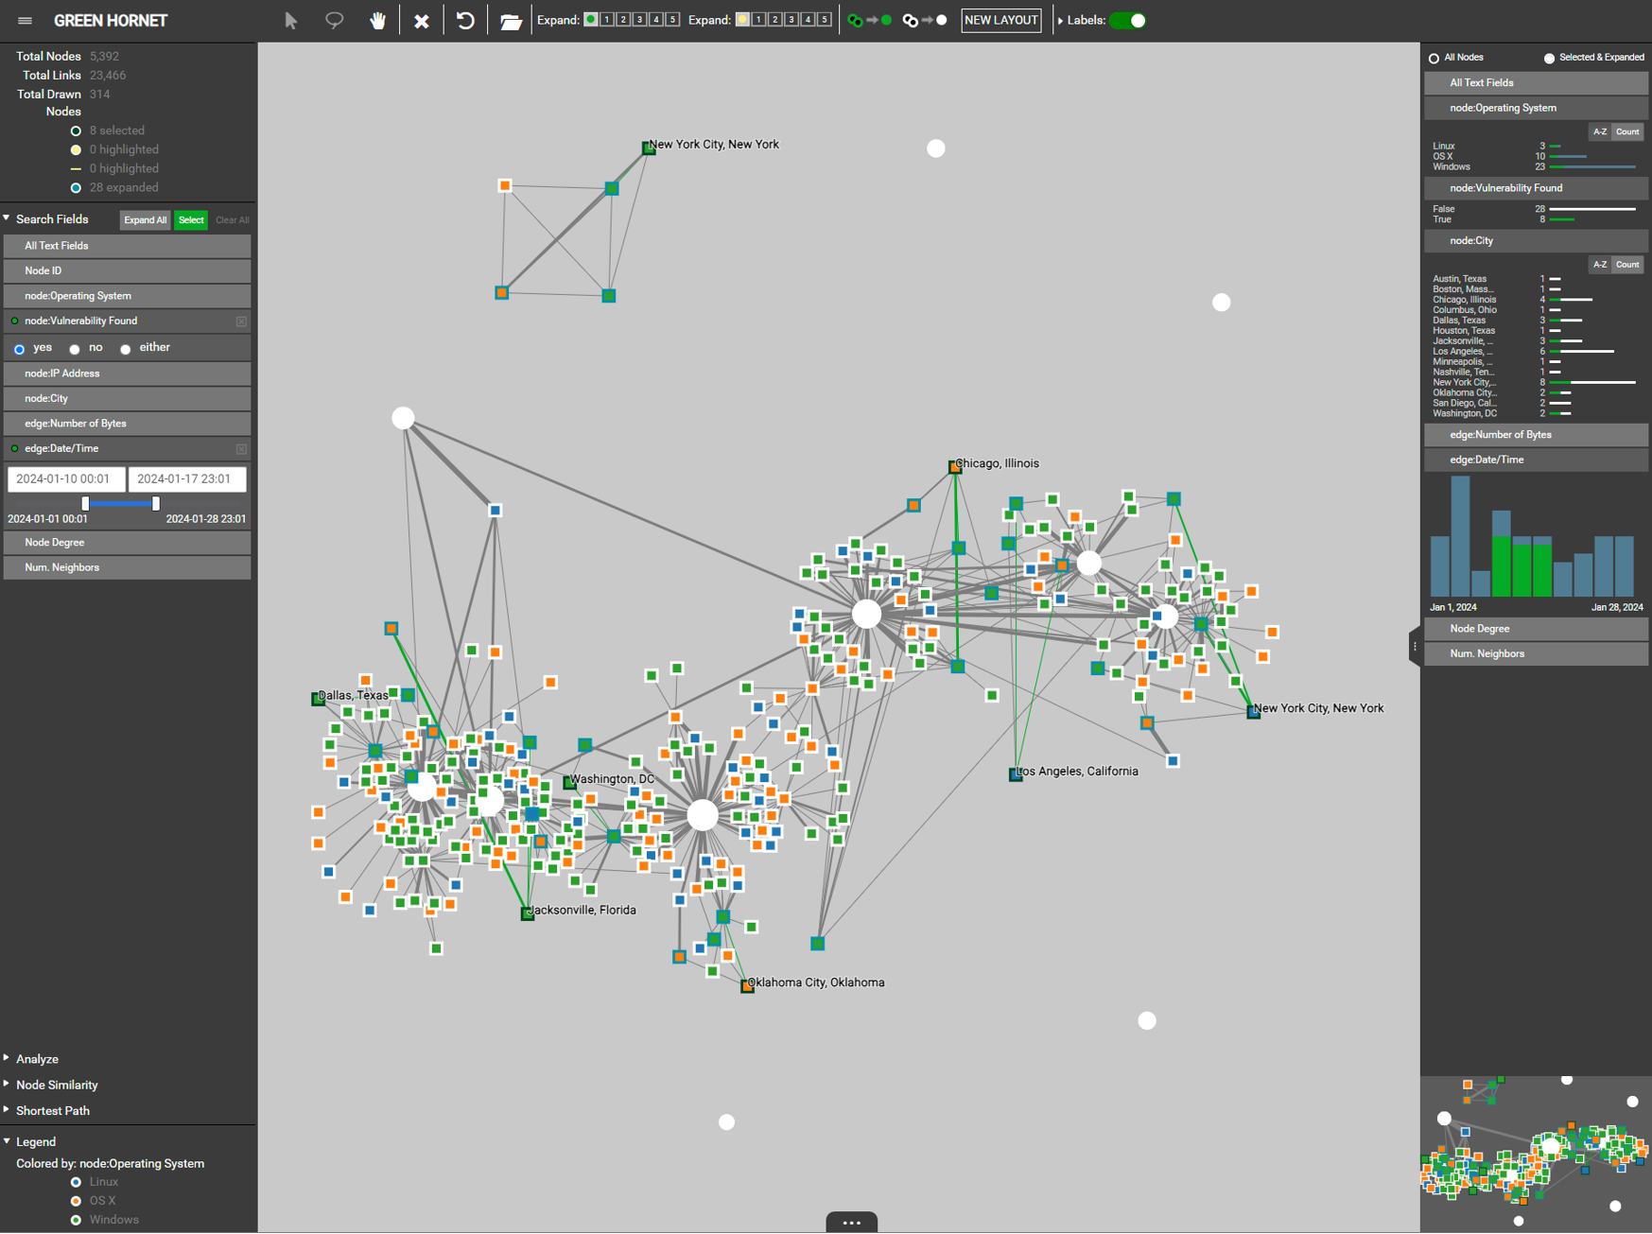The height and width of the screenshot is (1234, 1652).
Task: Click the X clear icon in toolbar
Action: (x=422, y=21)
